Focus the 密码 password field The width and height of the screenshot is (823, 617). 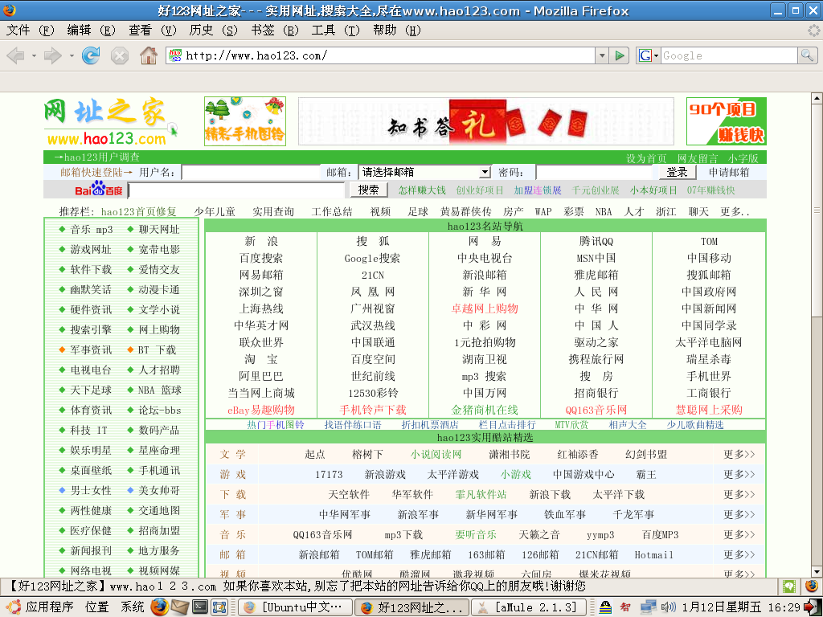pyautogui.click(x=594, y=172)
